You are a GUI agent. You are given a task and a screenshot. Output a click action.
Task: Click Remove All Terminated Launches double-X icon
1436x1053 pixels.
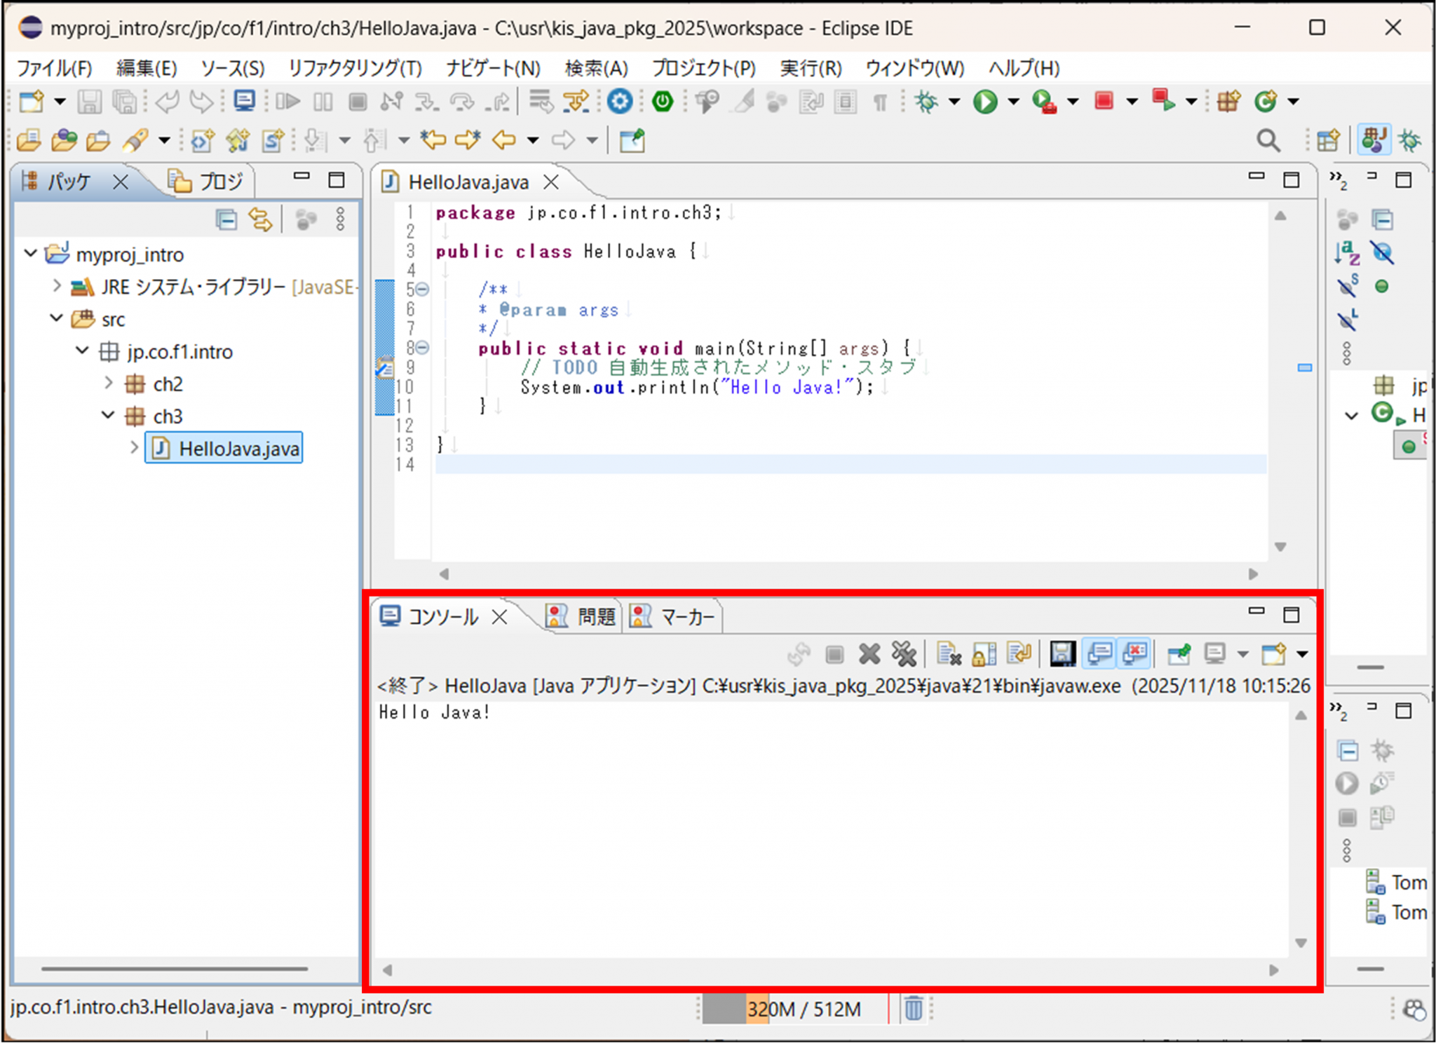point(904,654)
